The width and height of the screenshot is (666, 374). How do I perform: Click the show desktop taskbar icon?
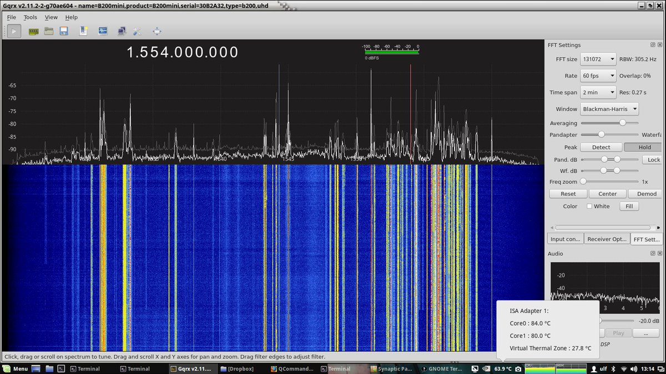click(x=36, y=368)
